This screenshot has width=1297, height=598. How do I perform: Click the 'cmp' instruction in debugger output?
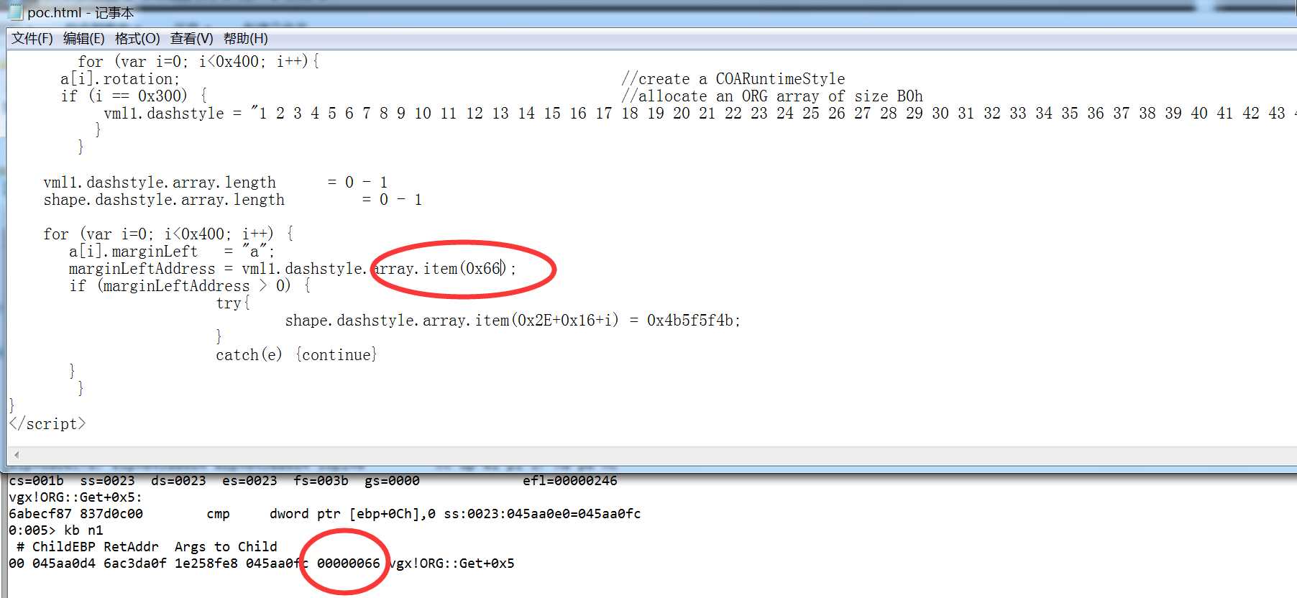point(218,514)
